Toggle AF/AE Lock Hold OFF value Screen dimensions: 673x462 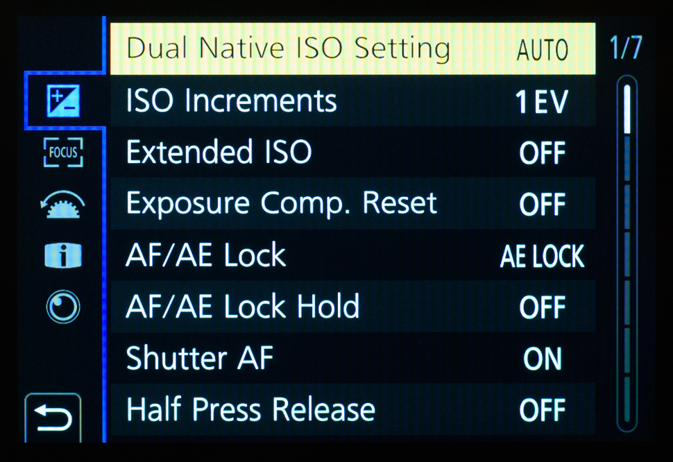[x=542, y=307]
